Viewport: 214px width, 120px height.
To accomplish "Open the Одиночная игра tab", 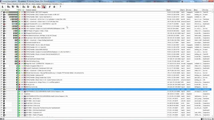I will (x=46, y=4).
